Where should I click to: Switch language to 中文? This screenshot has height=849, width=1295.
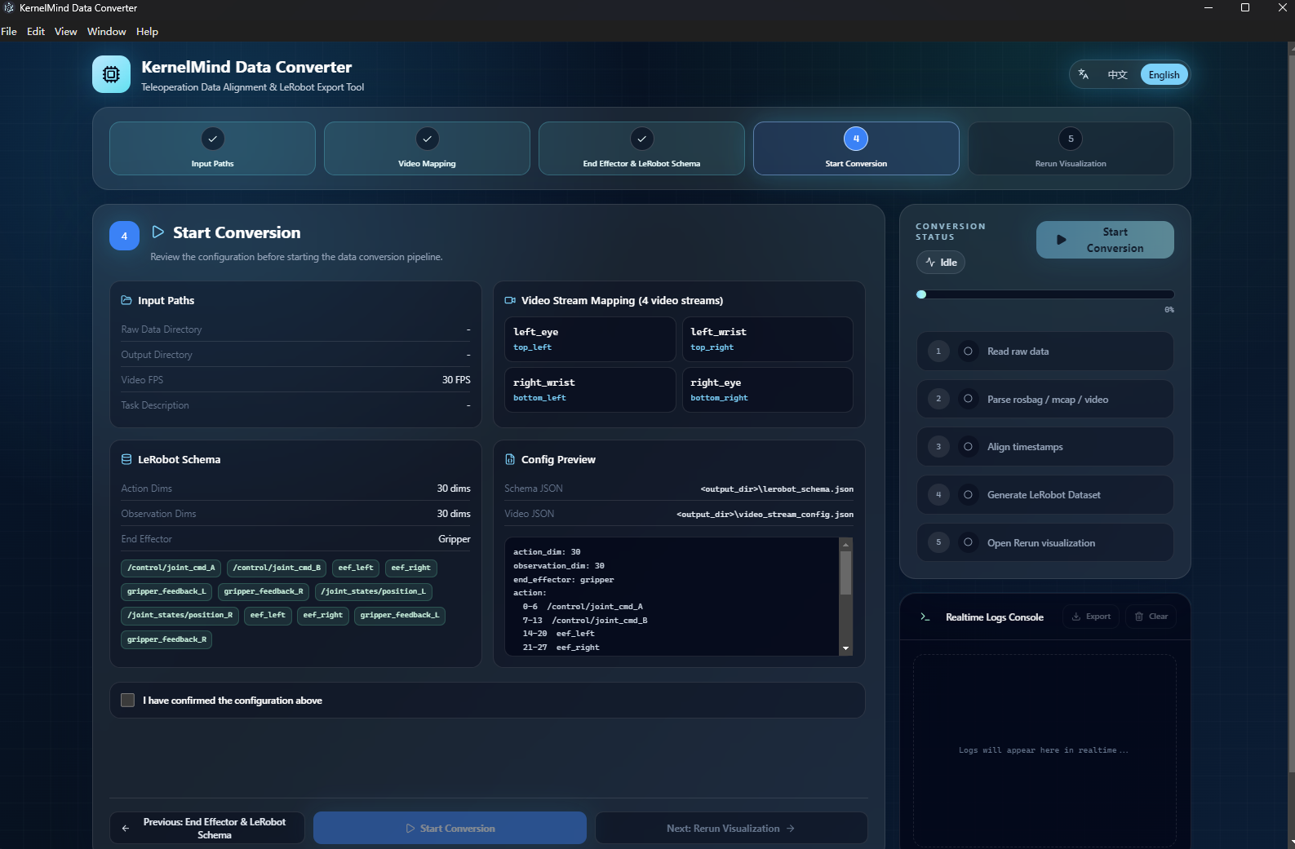(x=1117, y=74)
